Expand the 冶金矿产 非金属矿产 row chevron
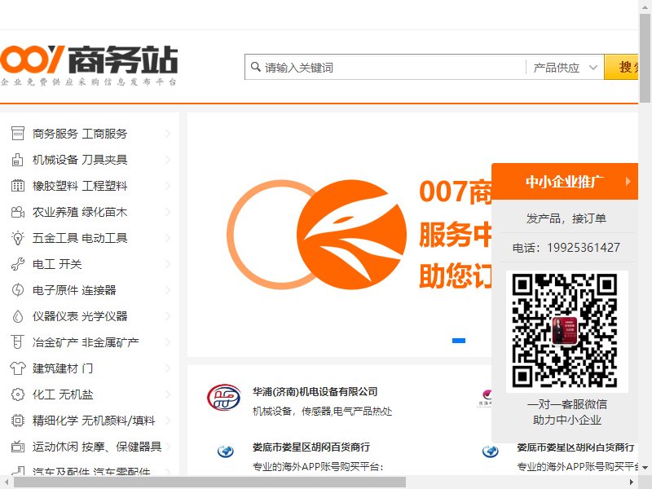Image resolution: width=652 pixels, height=489 pixels. (x=168, y=342)
